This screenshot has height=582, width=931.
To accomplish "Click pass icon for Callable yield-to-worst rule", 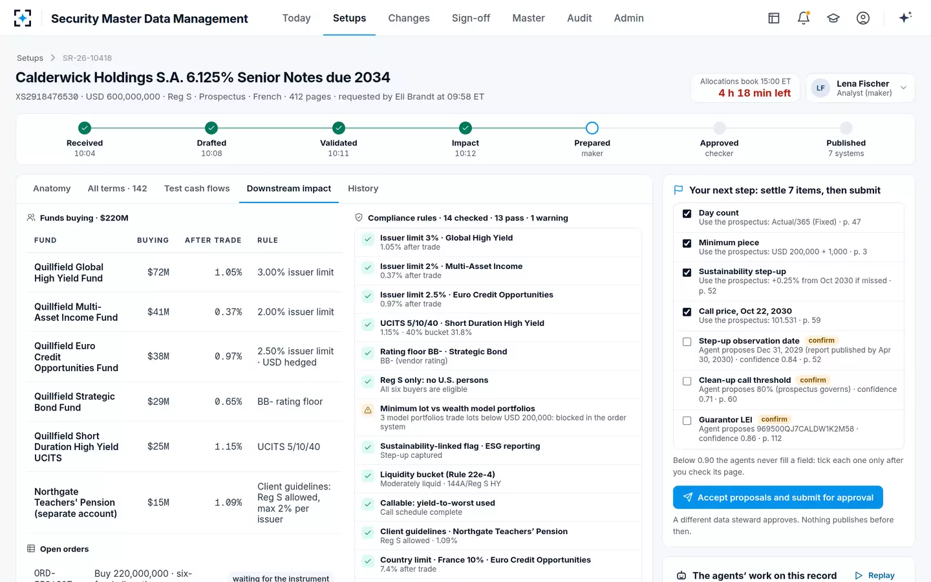I will 368,504.
